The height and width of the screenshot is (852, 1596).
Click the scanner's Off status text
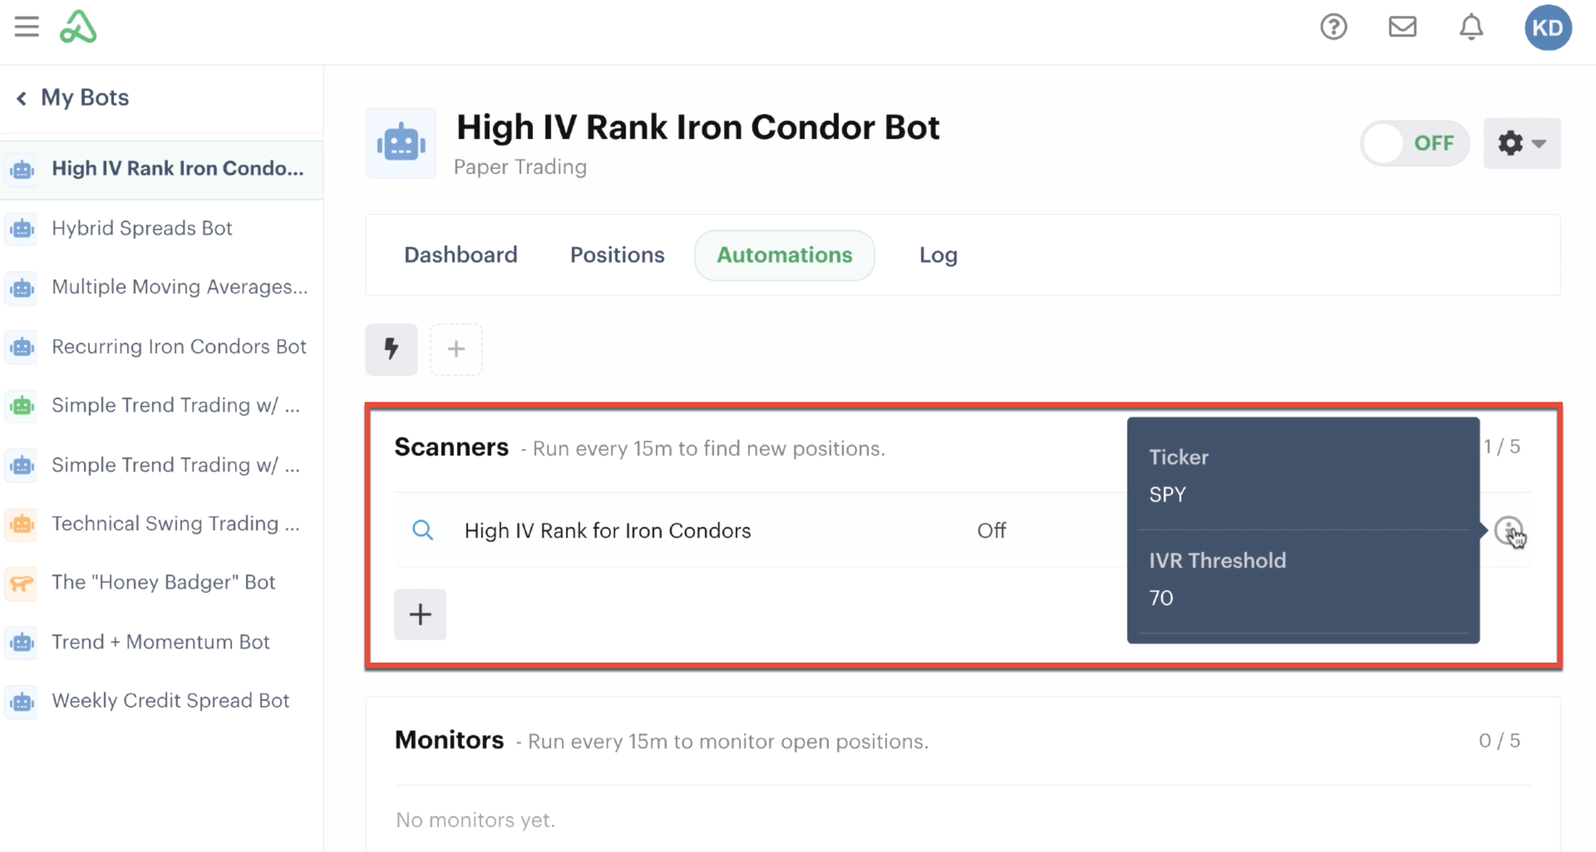pos(991,531)
